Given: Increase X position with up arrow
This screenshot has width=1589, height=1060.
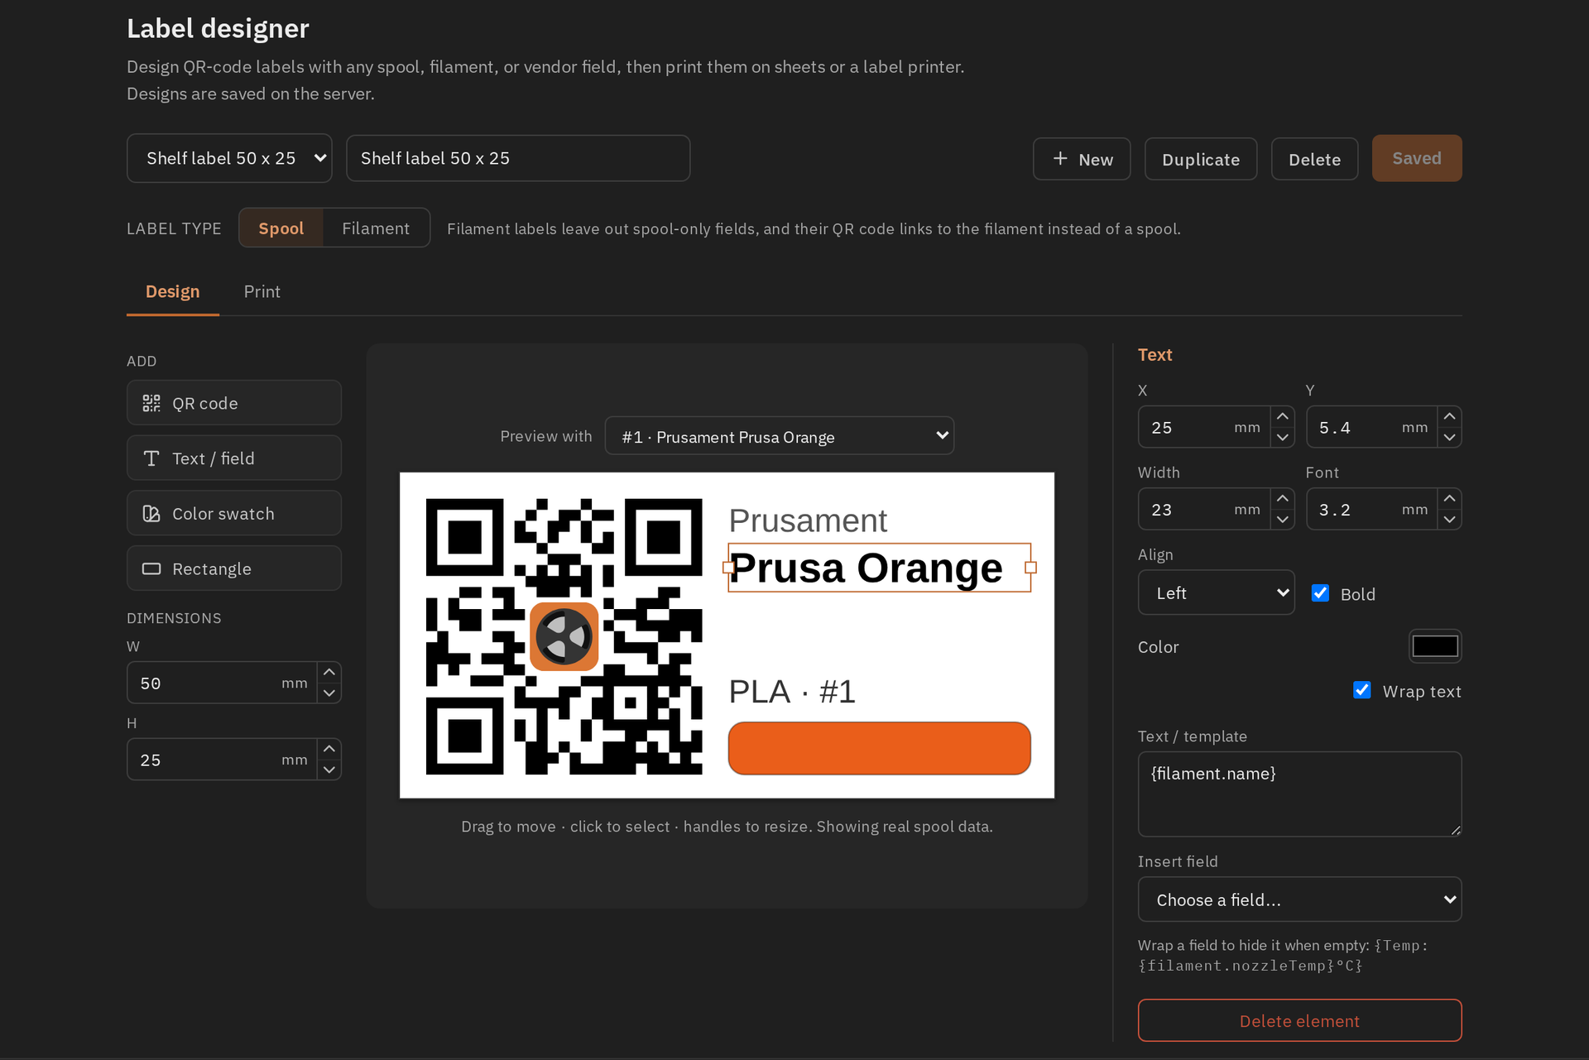Looking at the screenshot, I should (x=1283, y=416).
